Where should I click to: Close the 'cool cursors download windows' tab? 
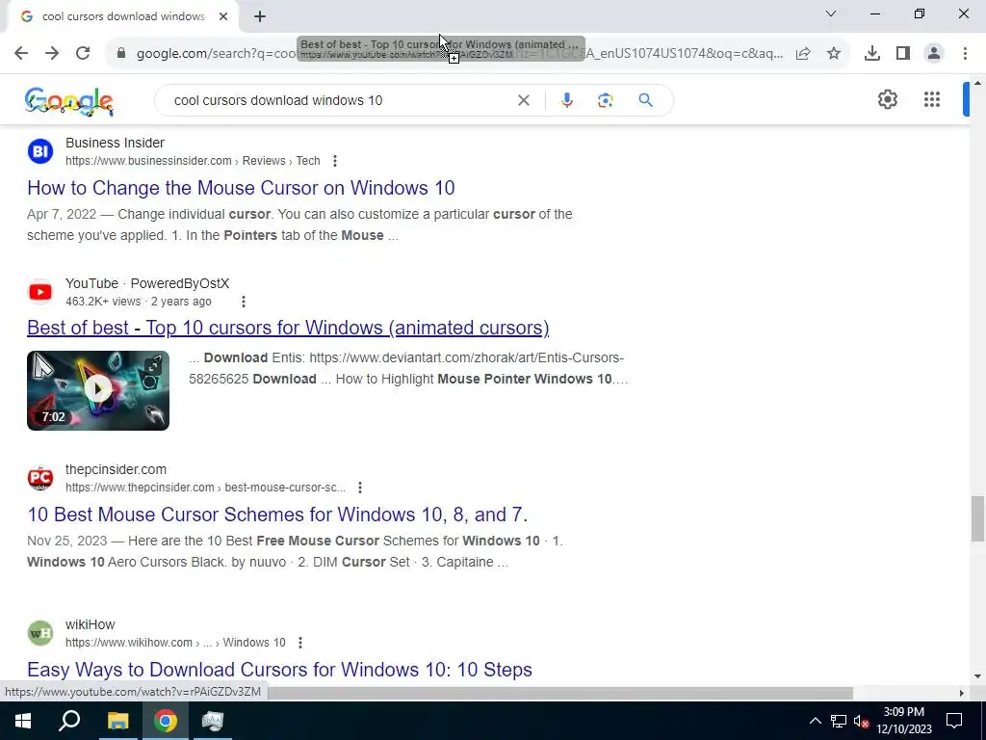(x=223, y=16)
